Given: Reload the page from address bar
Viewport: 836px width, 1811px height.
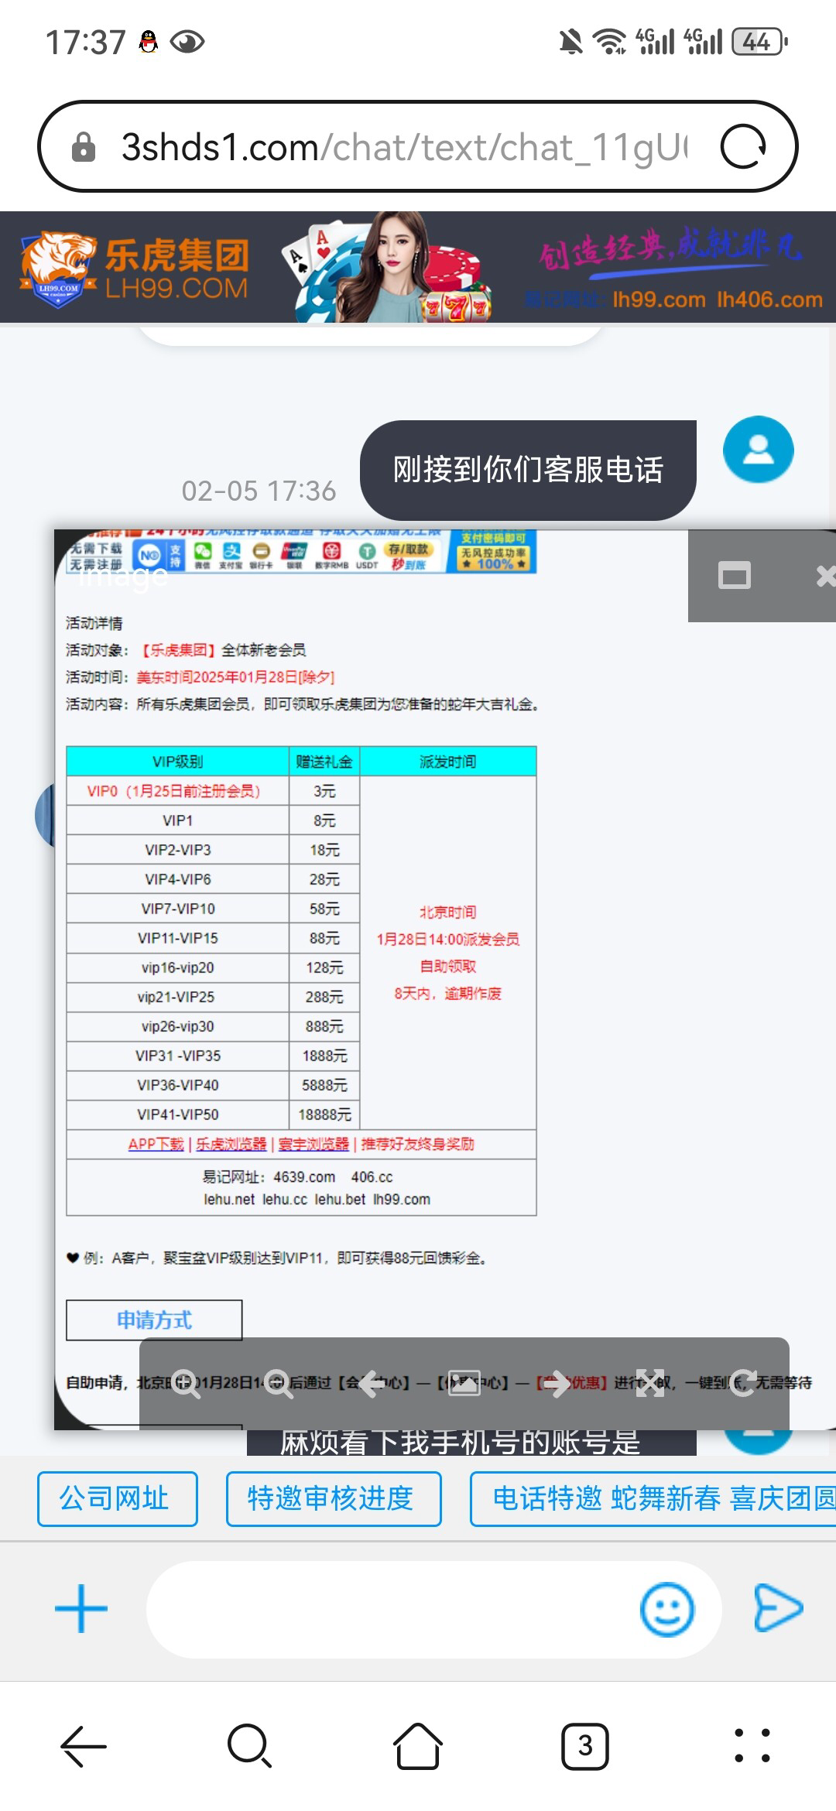Looking at the screenshot, I should pyautogui.click(x=743, y=146).
